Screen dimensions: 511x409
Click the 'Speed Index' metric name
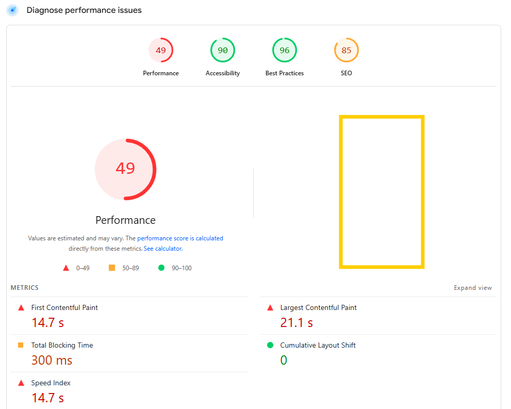51,383
